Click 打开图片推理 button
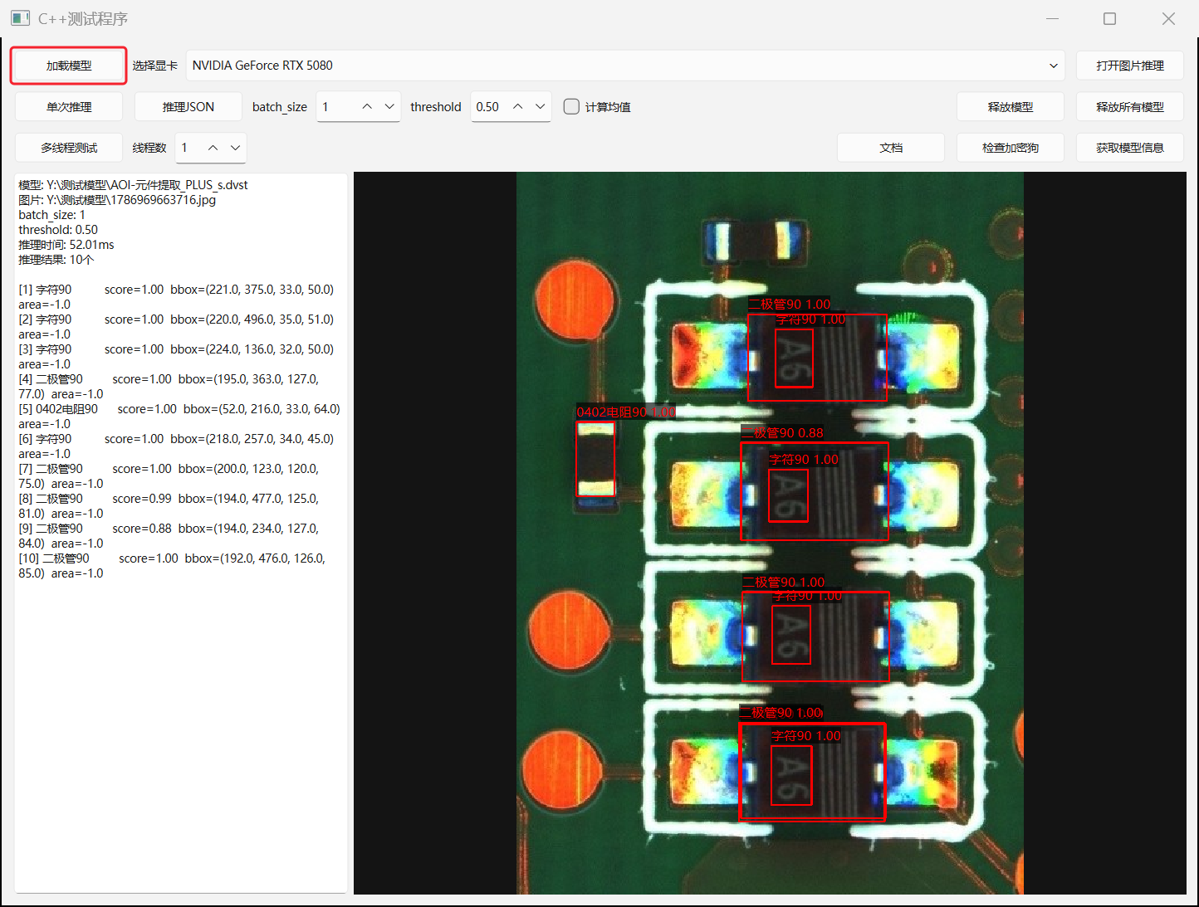This screenshot has height=907, width=1199. 1129,66
